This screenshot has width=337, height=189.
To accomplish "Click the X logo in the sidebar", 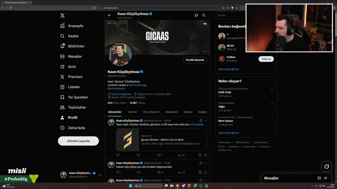I will [x=62, y=15].
